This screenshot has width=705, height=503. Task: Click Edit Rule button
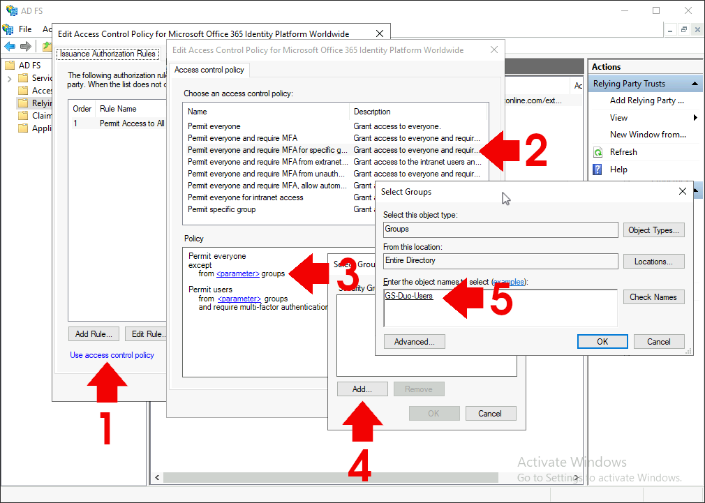point(147,334)
